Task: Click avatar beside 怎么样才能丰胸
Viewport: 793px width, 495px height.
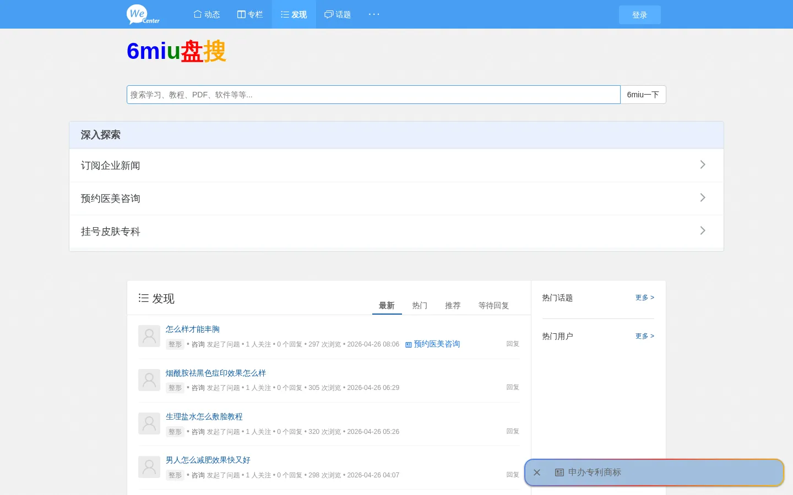Action: (x=149, y=336)
